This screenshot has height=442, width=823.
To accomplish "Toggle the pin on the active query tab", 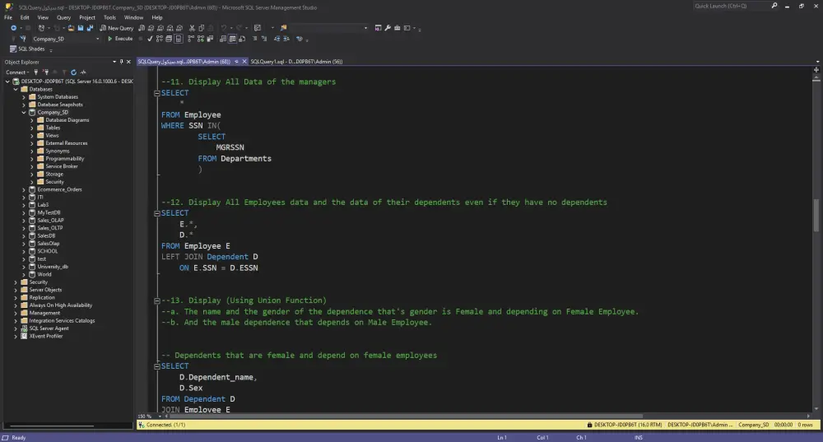I will (x=236, y=62).
